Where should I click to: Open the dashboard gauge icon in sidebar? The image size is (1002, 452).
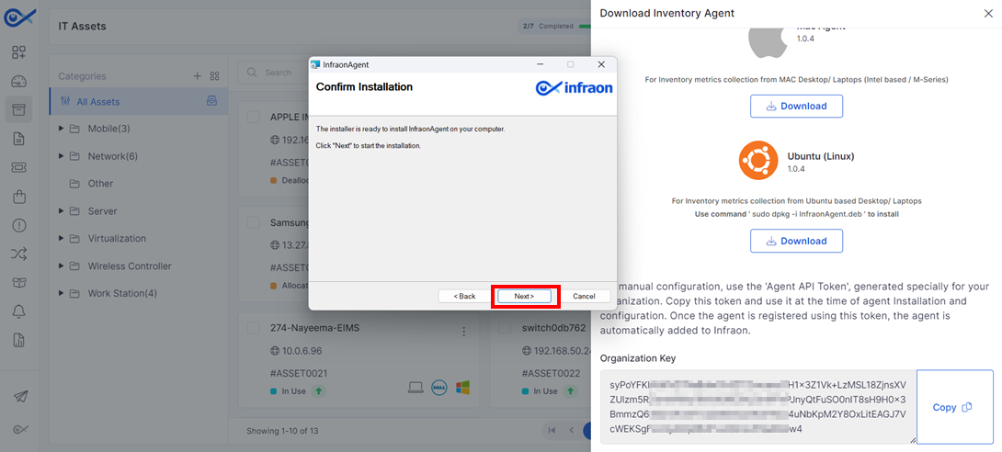pyautogui.click(x=18, y=81)
